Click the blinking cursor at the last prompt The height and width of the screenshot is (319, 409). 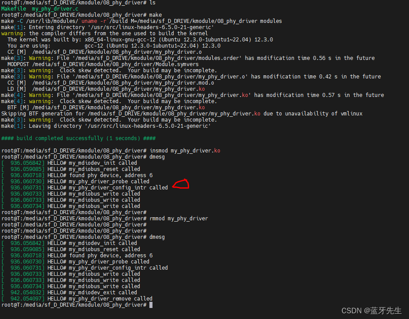click(x=150, y=304)
